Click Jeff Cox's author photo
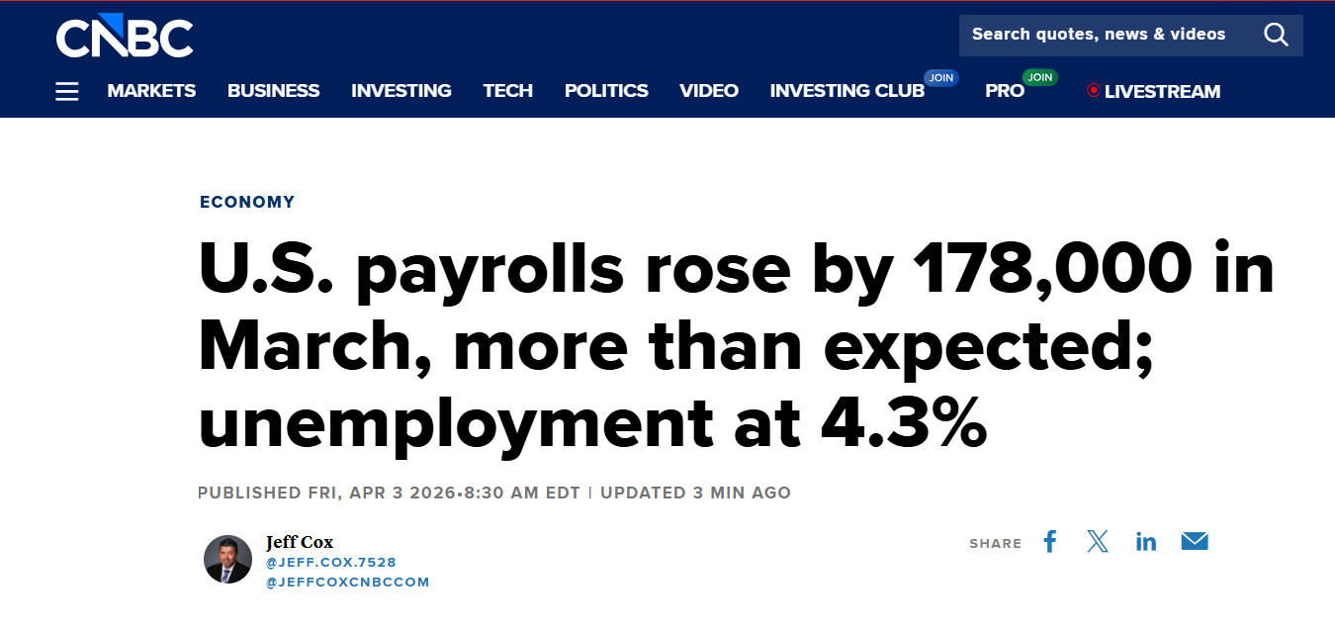This screenshot has height=629, width=1335. 227,559
